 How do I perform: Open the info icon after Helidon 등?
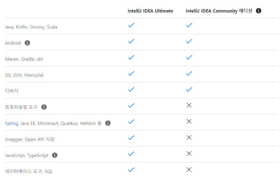[108, 123]
